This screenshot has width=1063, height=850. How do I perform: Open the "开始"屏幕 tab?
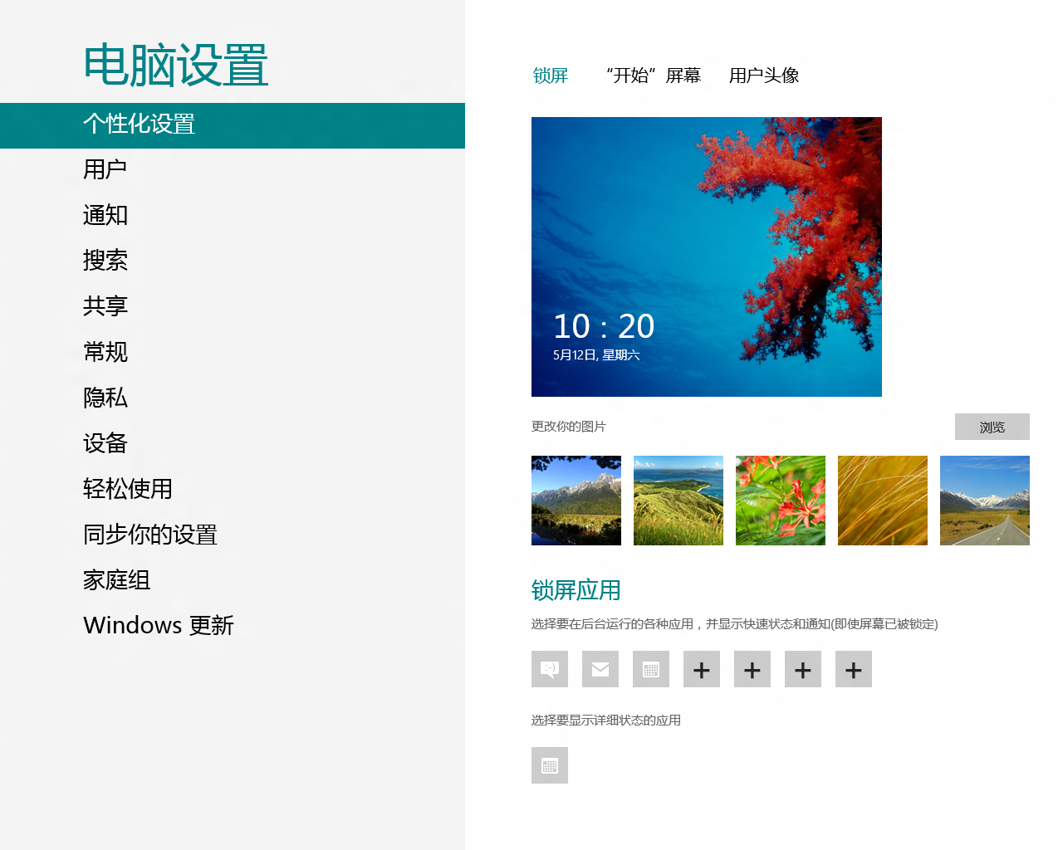654,76
